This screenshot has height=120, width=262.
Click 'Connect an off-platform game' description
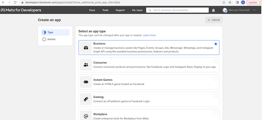click(122, 101)
